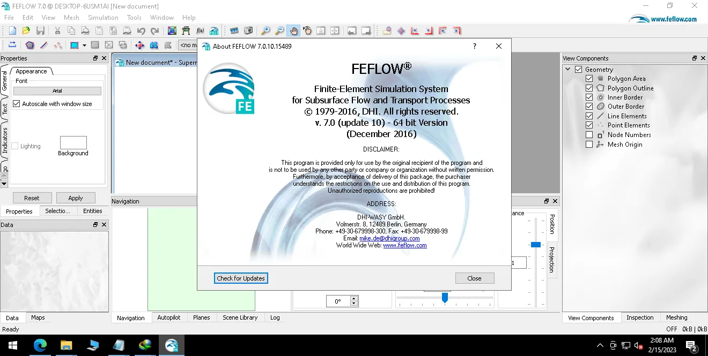This screenshot has width=708, height=356.
Task: Click the Arial font button
Action: coord(57,91)
